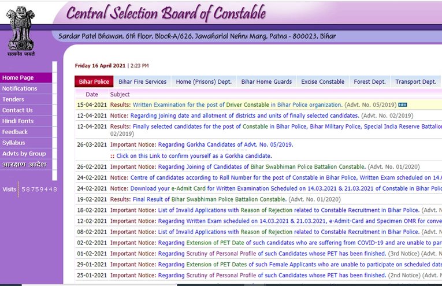Select Contact Us in the sidebar
442x286 pixels.
17,110
